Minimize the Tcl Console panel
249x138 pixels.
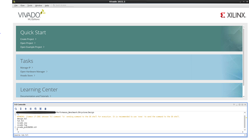pyautogui.click(x=237, y=105)
